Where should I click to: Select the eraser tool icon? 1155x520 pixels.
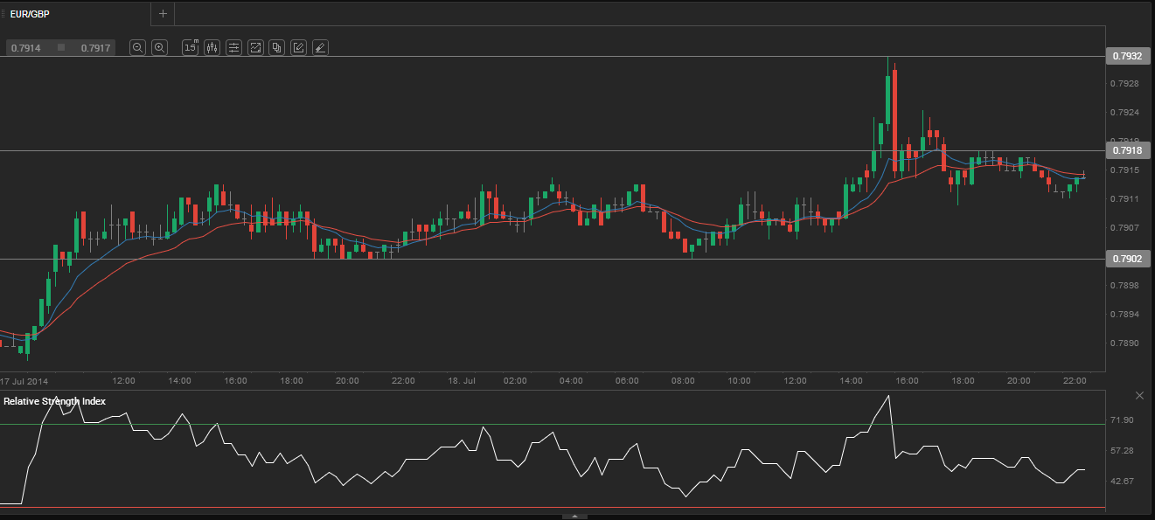point(320,48)
